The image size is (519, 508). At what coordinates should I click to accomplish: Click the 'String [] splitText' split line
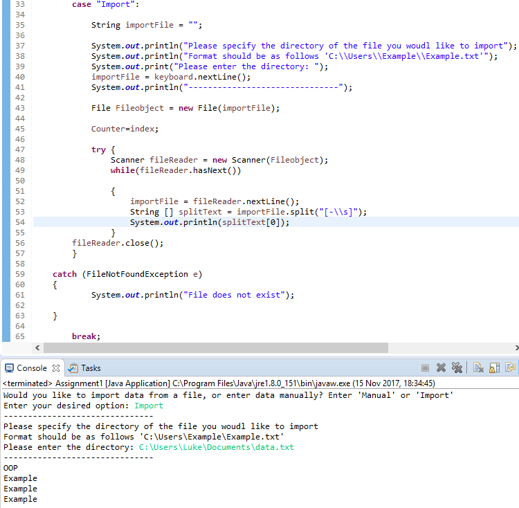[248, 212]
